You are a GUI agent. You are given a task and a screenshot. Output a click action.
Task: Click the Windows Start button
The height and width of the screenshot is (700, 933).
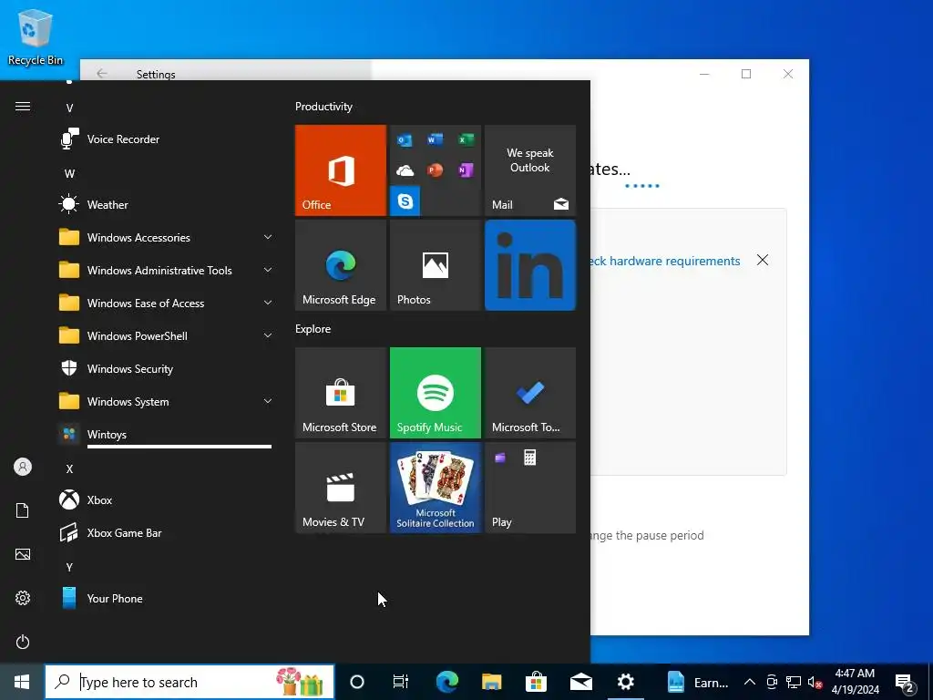coord(22,682)
